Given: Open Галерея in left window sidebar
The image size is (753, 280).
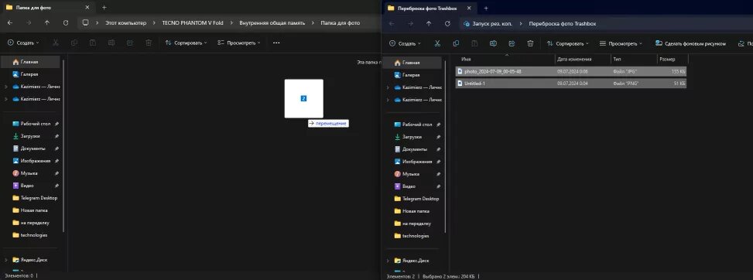Looking at the screenshot, I should (30, 74).
